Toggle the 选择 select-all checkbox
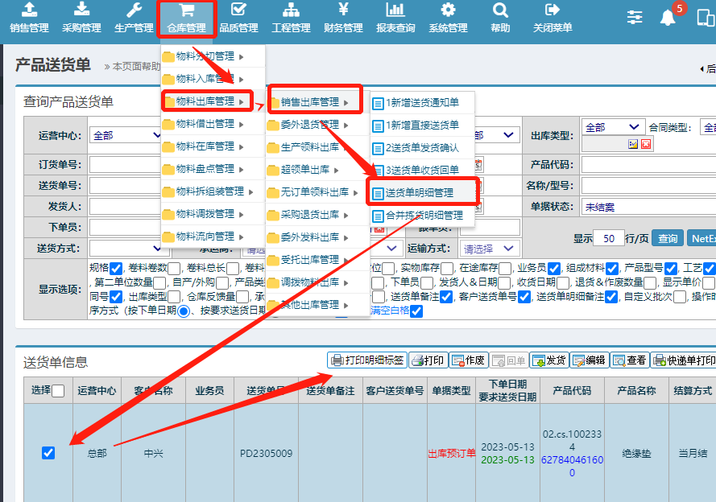This screenshot has height=502, width=716. [x=58, y=391]
